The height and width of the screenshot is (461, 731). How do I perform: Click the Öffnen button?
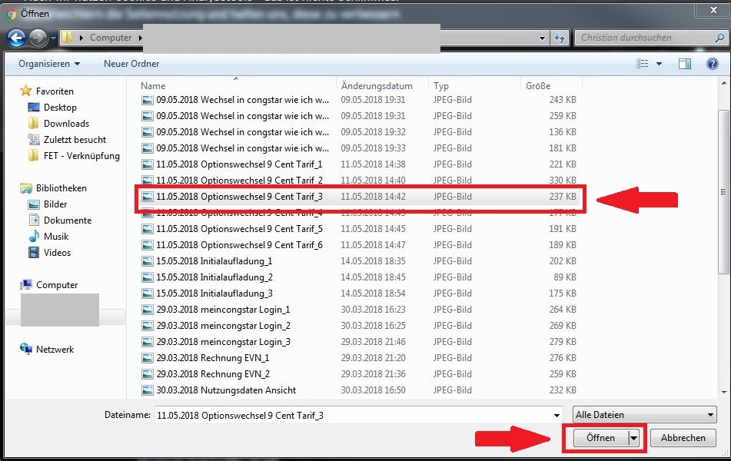click(600, 438)
